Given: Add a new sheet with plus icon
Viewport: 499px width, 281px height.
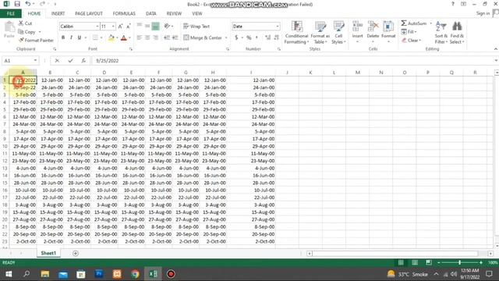Looking at the screenshot, I should pos(76,253).
